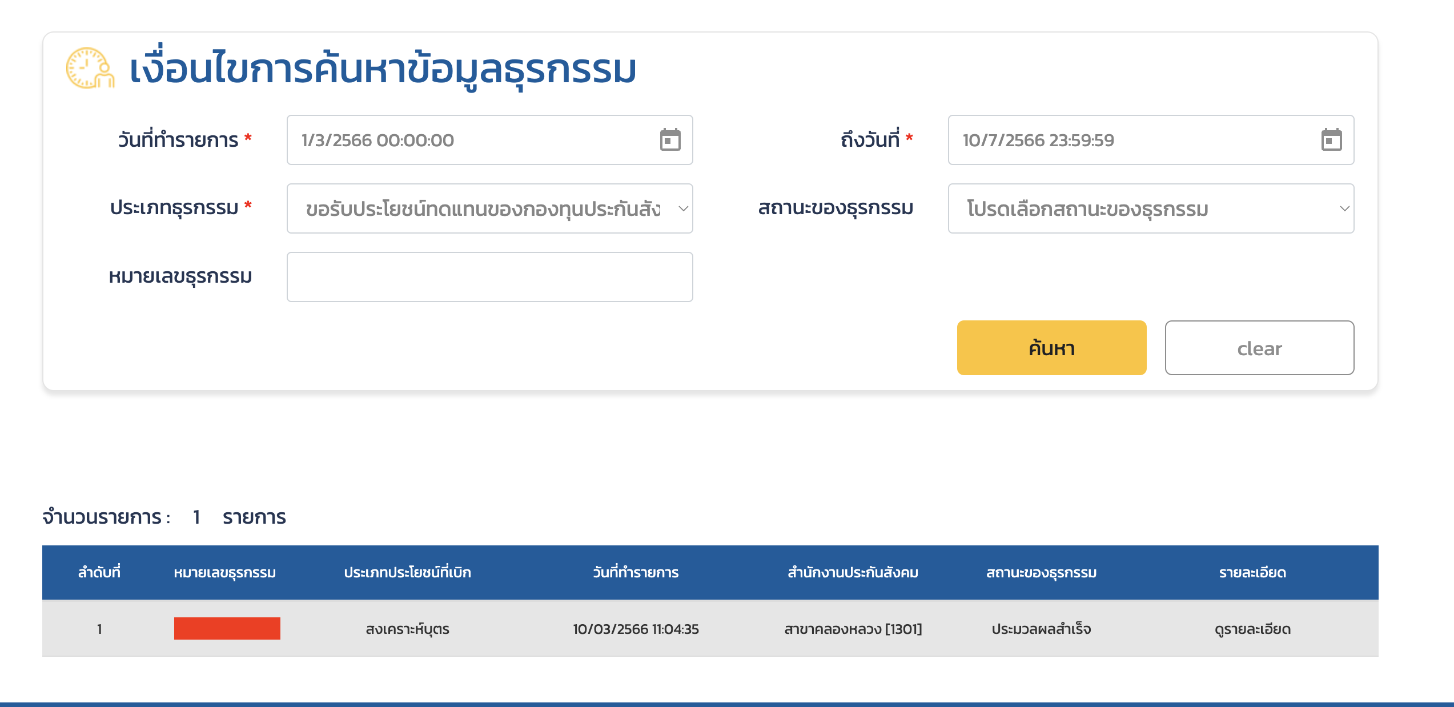Viewport: 1454px width, 707px height.
Task: Open ดูรายละเอียด link in row 1
Action: point(1252,629)
